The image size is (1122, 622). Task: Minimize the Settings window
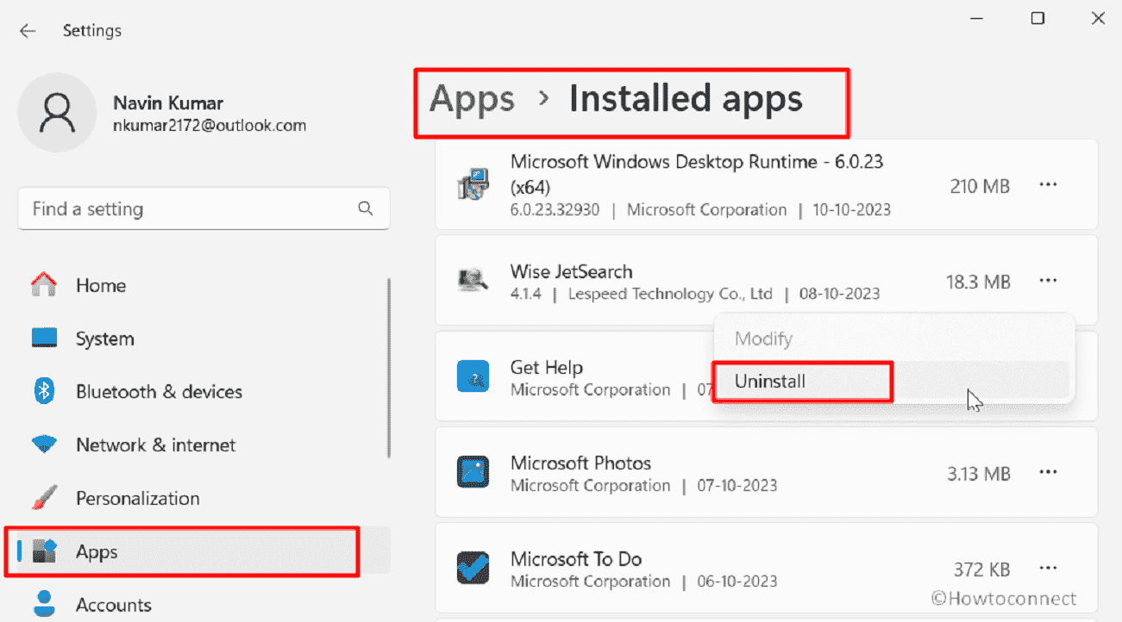click(977, 18)
